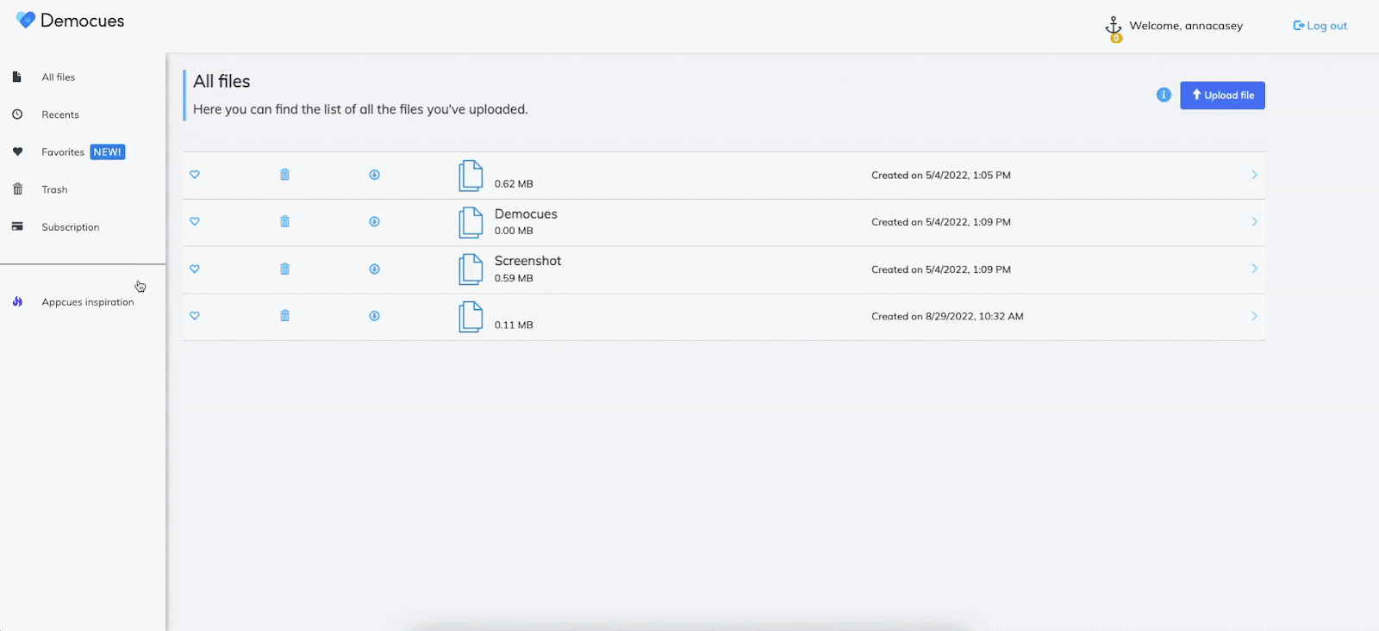Image resolution: width=1379 pixels, height=631 pixels.
Task: Click the 0.11 MB file document icon
Action: (471, 317)
